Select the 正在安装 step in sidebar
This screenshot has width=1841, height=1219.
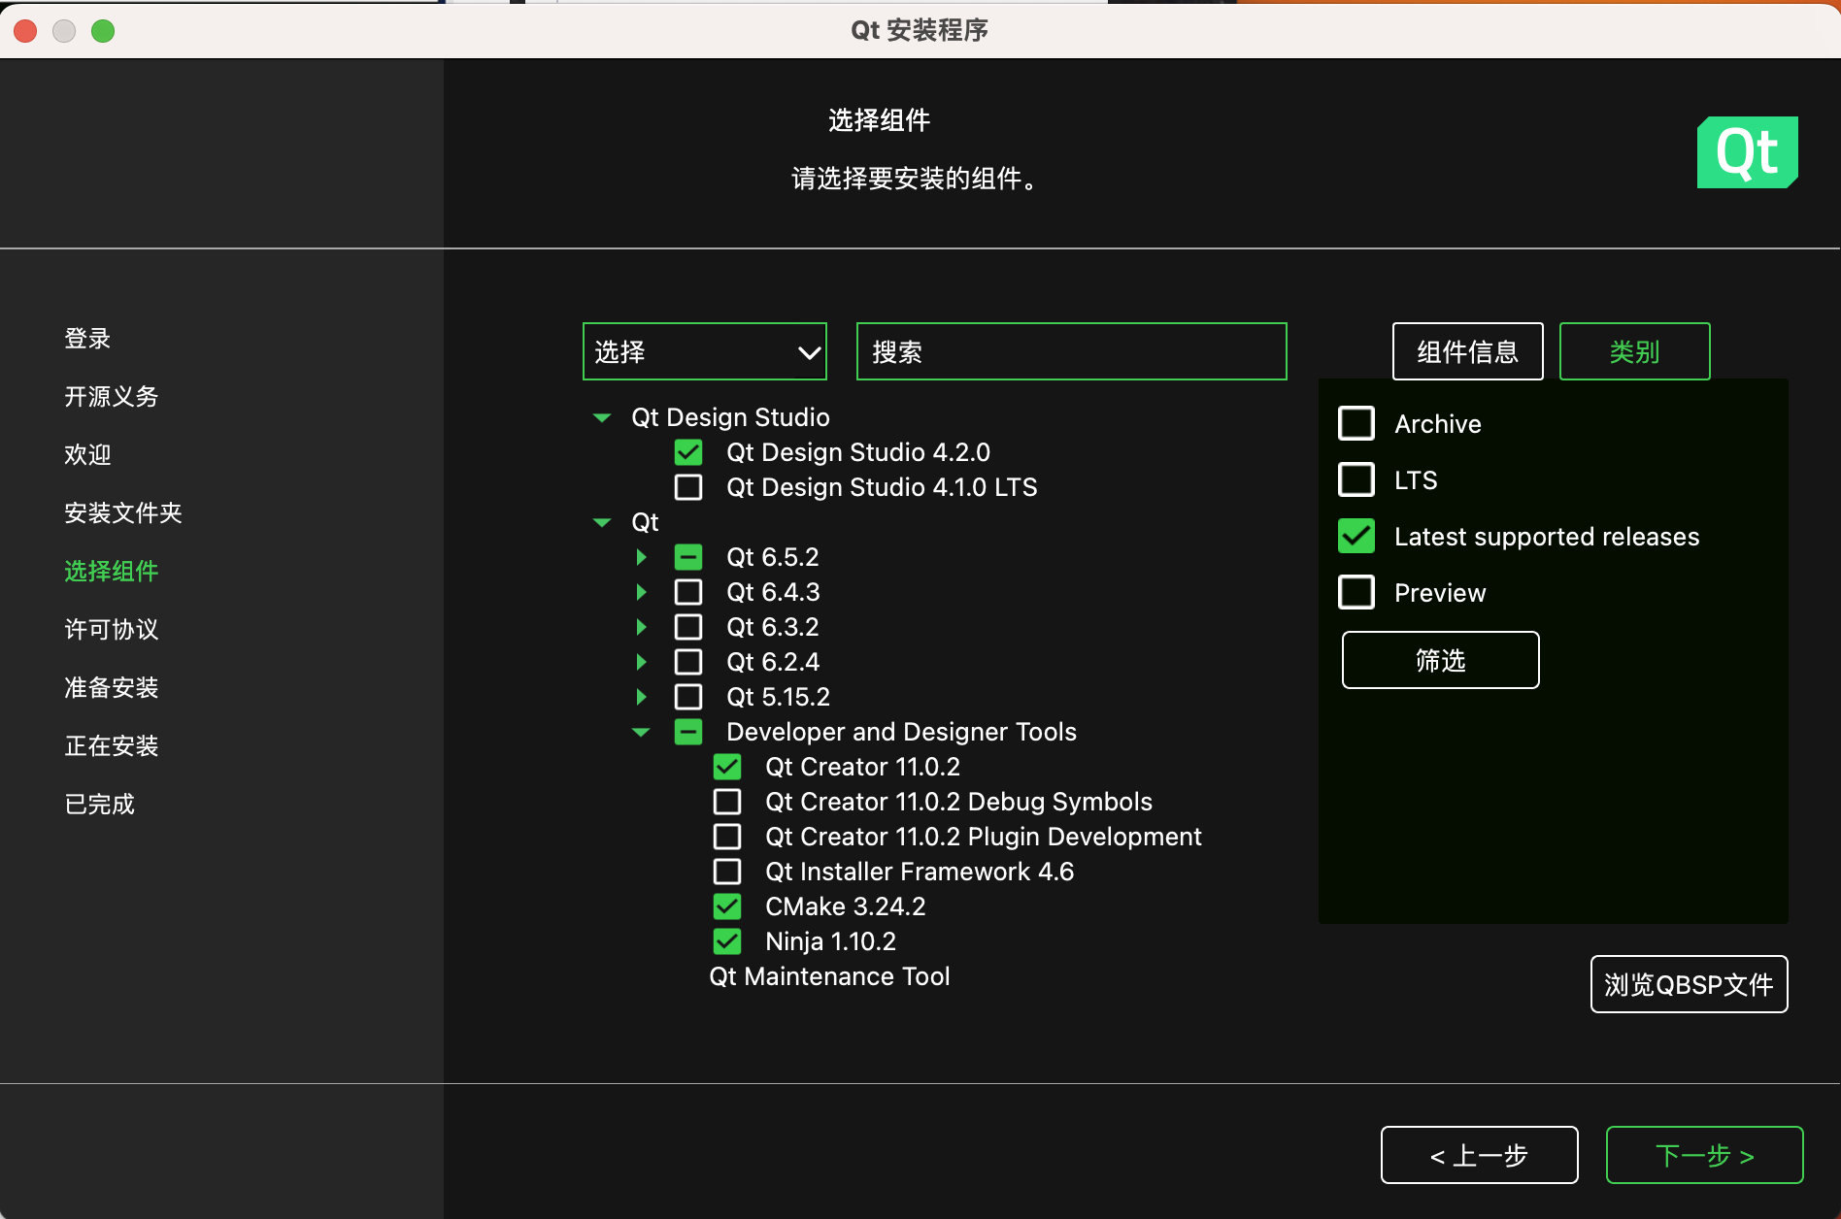point(111,746)
